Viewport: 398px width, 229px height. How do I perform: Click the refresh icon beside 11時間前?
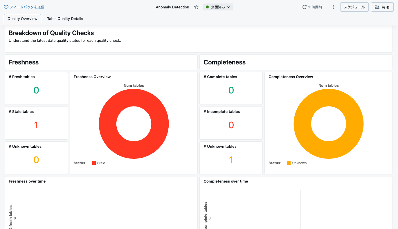pyautogui.click(x=305, y=7)
